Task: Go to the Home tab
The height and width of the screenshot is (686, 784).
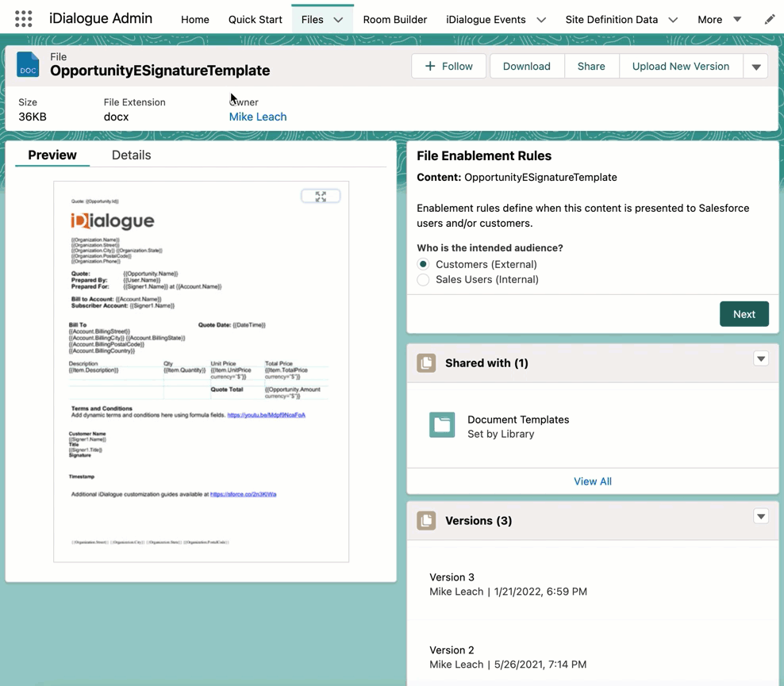Action: coord(195,20)
